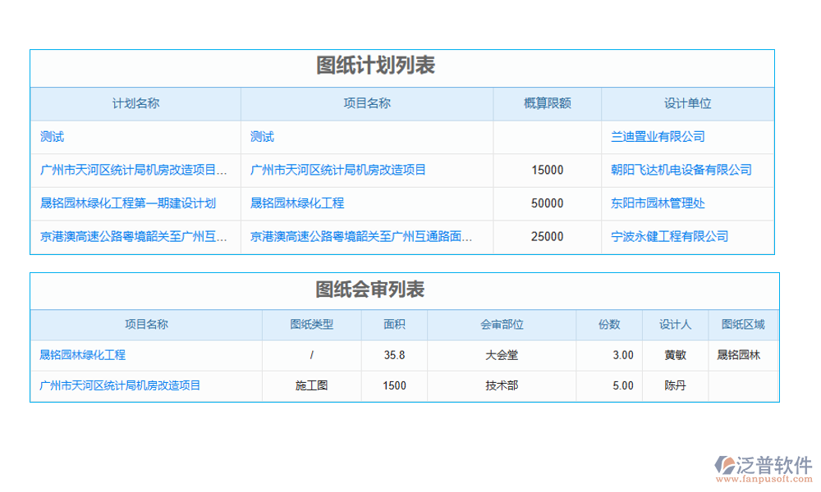Select the 50000 budget cell
This screenshot has height=492, width=821.
click(547, 203)
